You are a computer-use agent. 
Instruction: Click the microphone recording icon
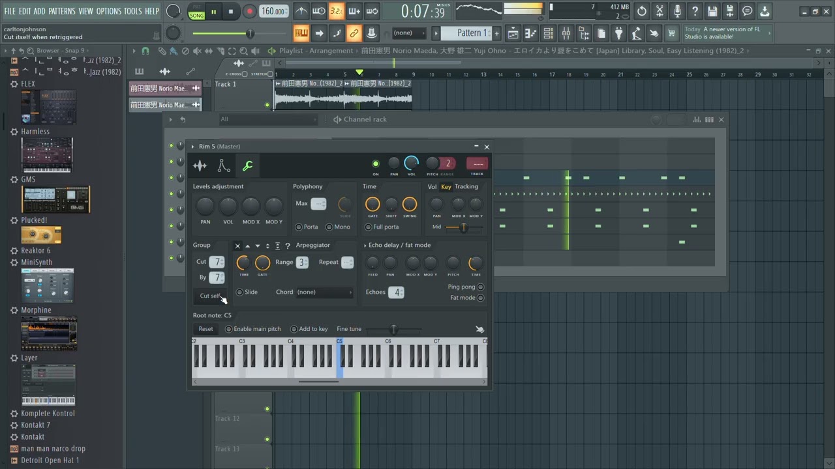pyautogui.click(x=677, y=11)
